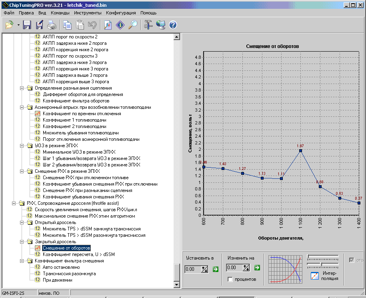Apply change with Изменить на green arrow
This screenshot has height=298, width=366.
click(x=257, y=268)
